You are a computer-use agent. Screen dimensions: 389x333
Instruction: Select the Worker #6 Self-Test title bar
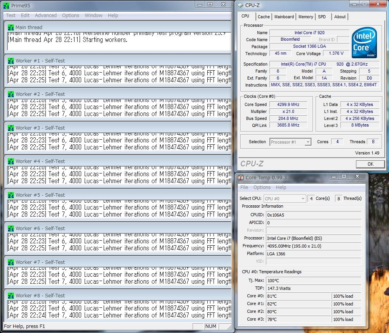pos(116,229)
